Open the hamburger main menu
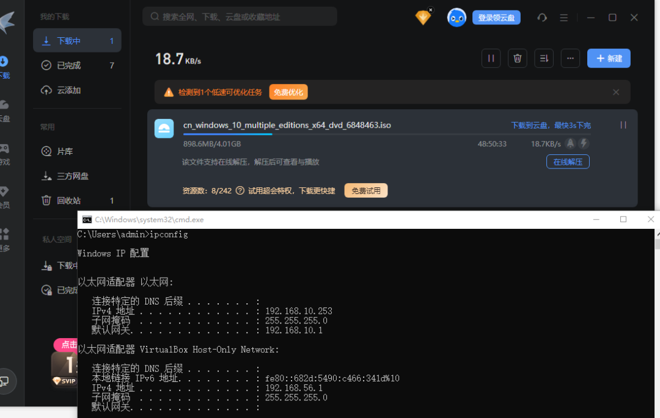Screen dimensions: 660x418 tap(563, 18)
